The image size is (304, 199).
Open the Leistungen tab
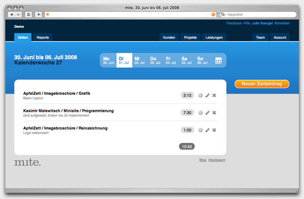coord(214,37)
